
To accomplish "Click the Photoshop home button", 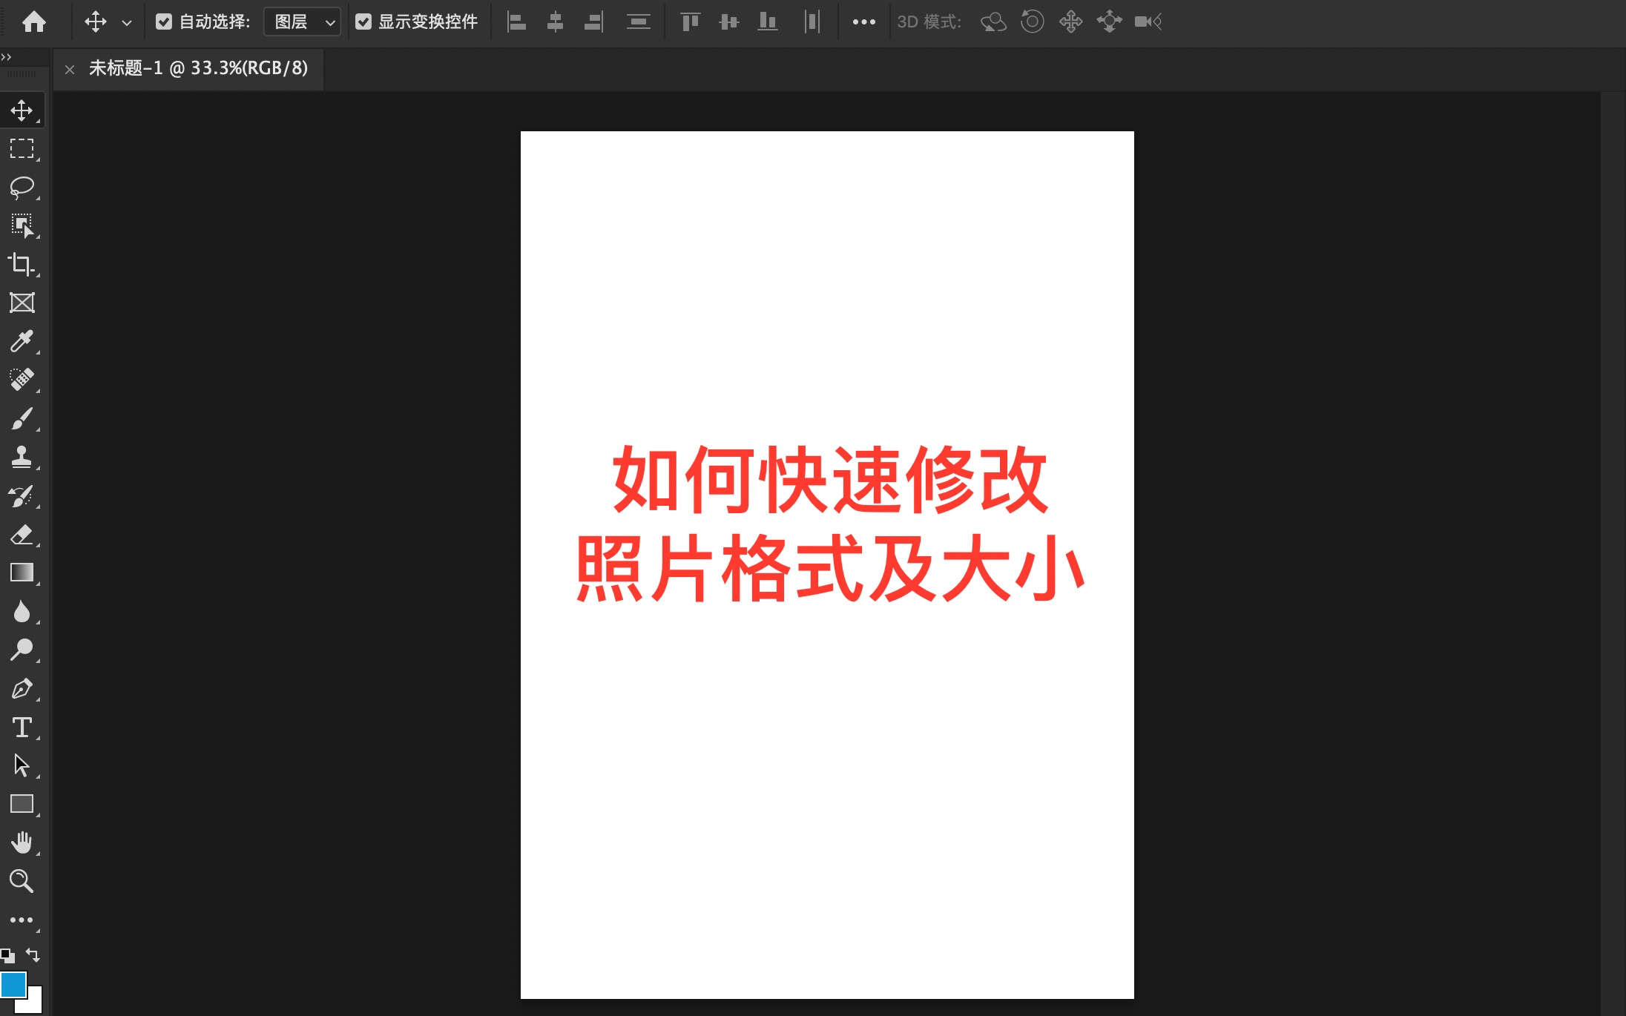I will click(x=33, y=22).
